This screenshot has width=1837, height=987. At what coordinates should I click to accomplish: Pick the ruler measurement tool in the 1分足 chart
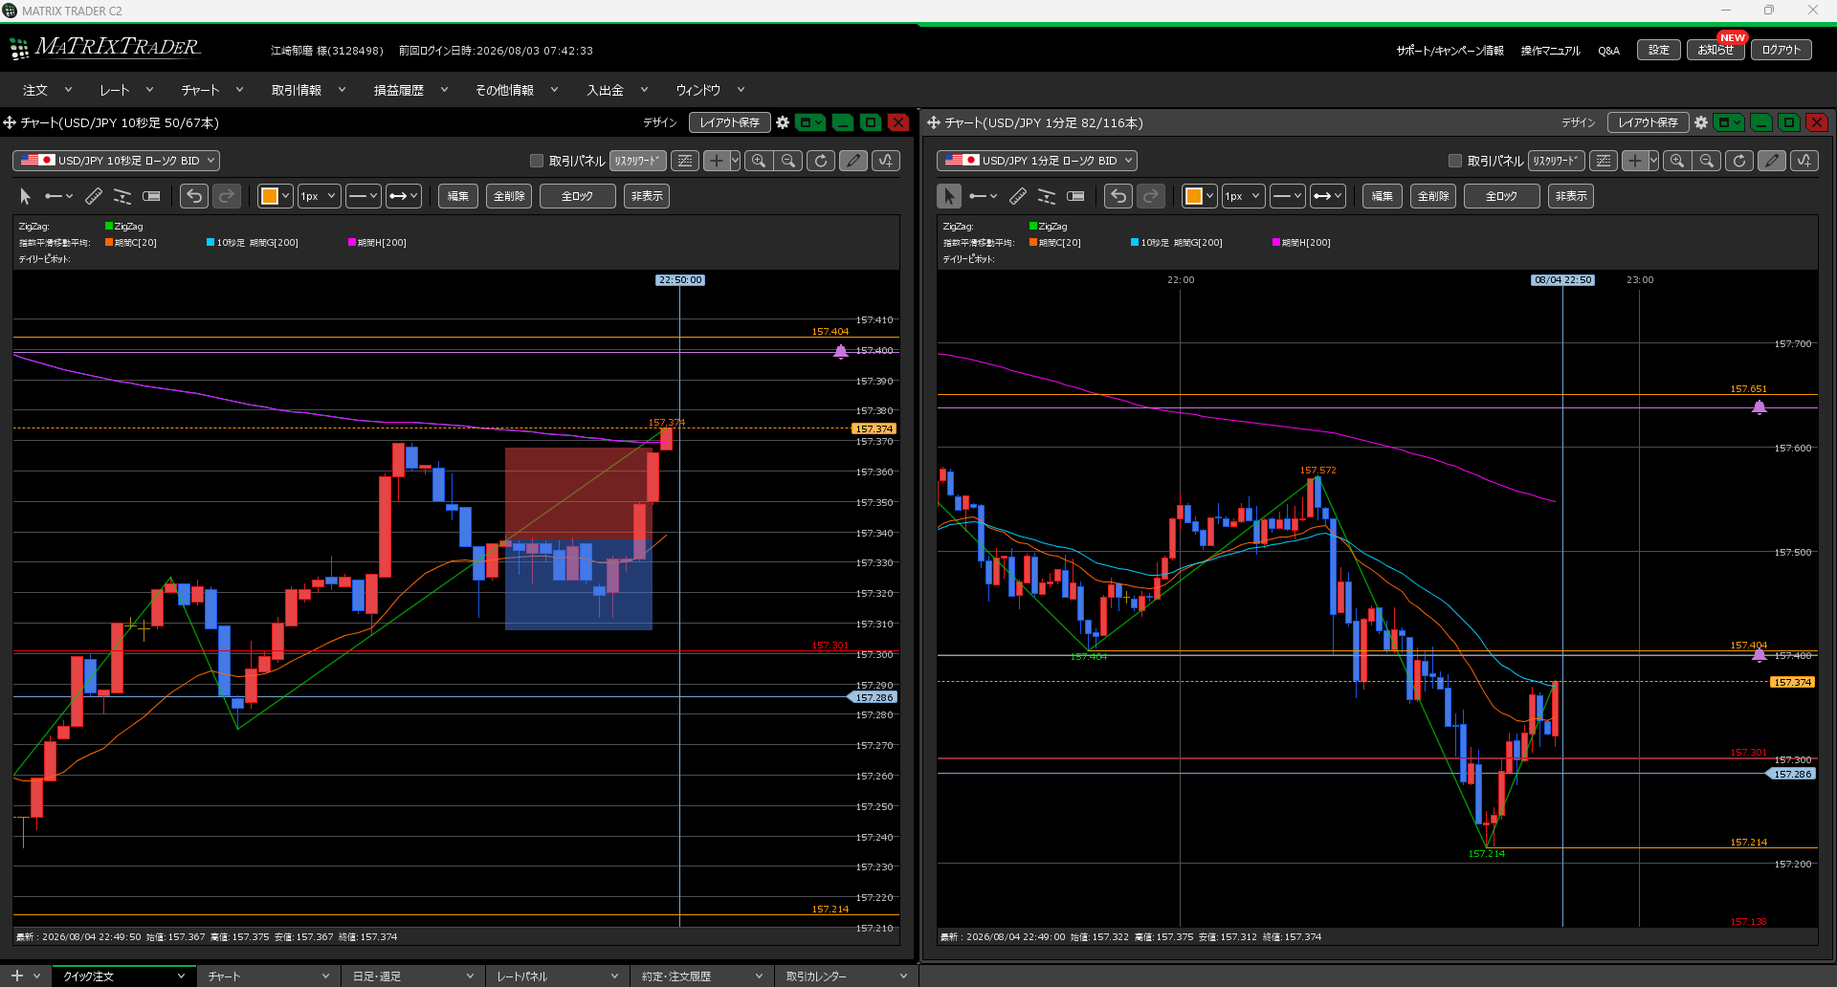[x=1017, y=196]
